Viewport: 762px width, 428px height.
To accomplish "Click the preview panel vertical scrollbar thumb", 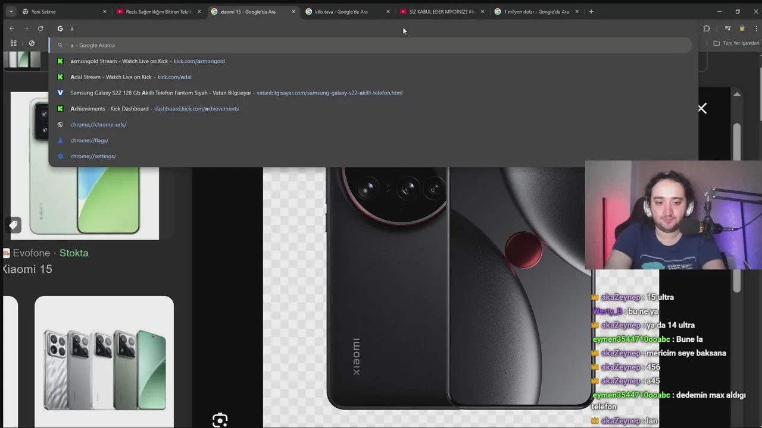I will [737, 208].
